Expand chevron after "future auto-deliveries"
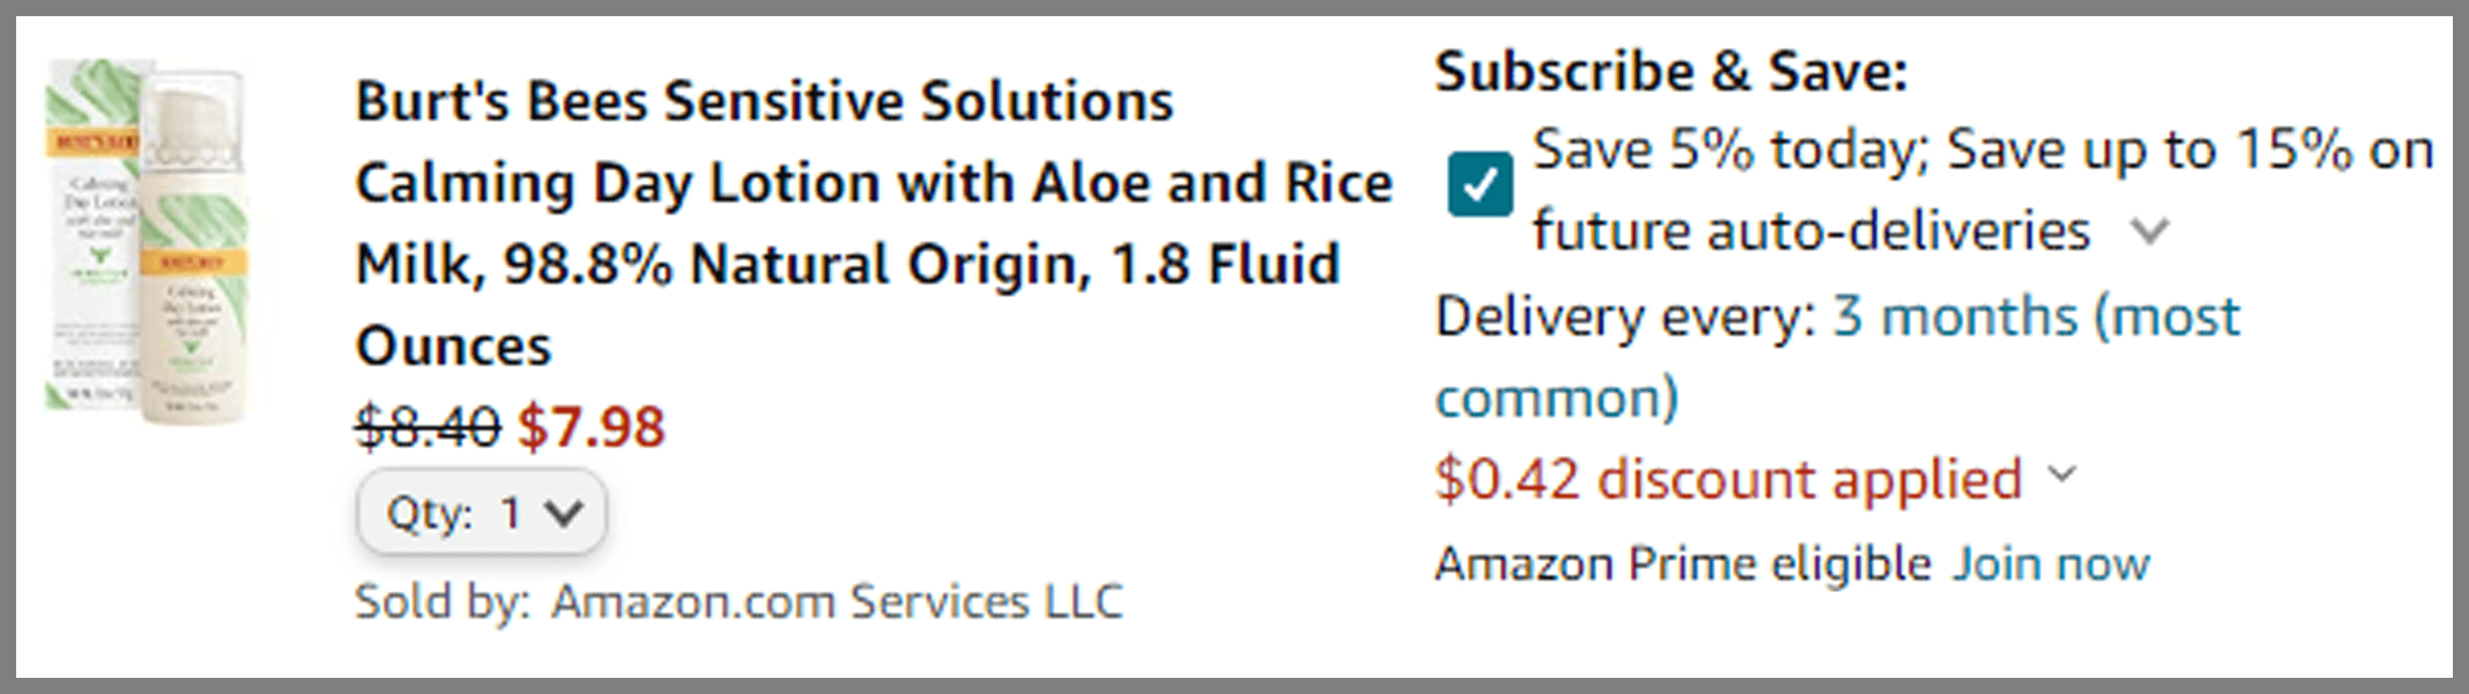Screen dimensions: 2469x694 [2150, 231]
